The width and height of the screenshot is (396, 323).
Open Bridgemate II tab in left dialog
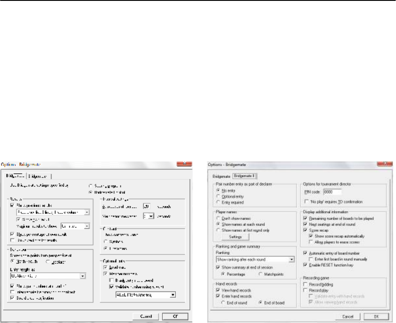pos(38,176)
